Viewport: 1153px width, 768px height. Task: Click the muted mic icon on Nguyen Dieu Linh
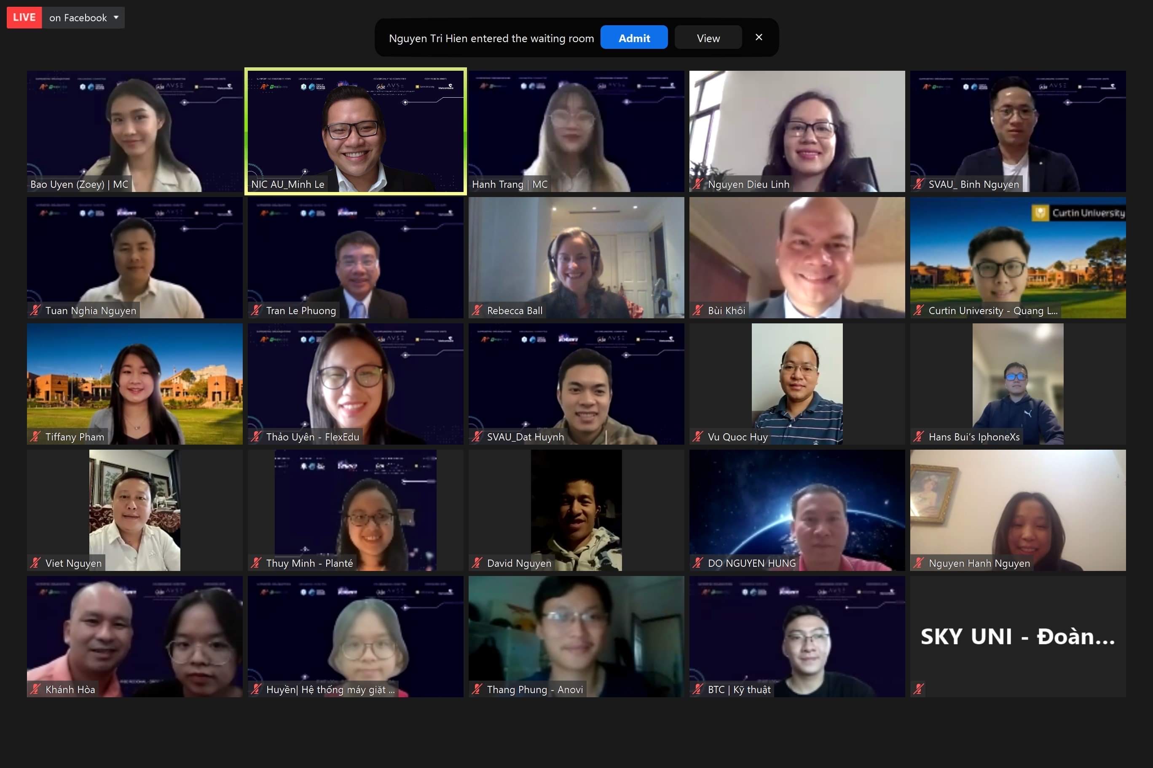[697, 184]
